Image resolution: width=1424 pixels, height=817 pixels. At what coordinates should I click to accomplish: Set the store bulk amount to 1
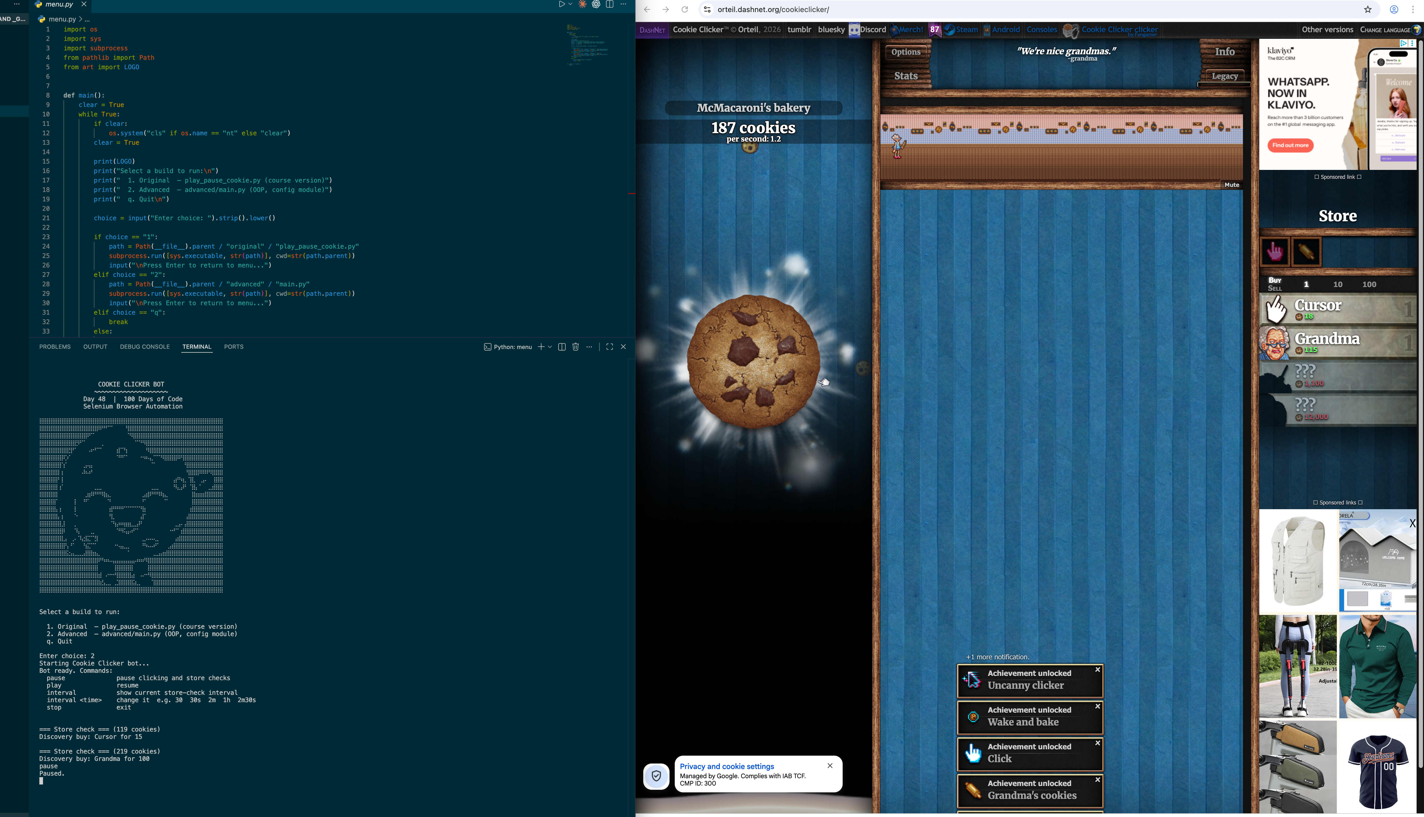click(1306, 284)
